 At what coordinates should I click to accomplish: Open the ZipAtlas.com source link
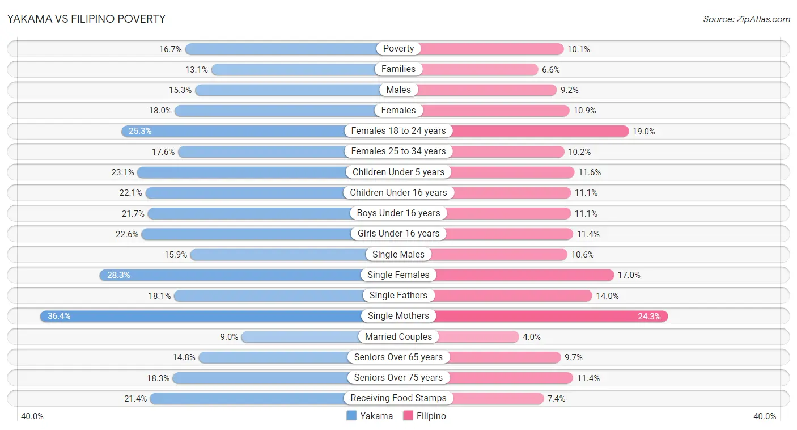(746, 19)
